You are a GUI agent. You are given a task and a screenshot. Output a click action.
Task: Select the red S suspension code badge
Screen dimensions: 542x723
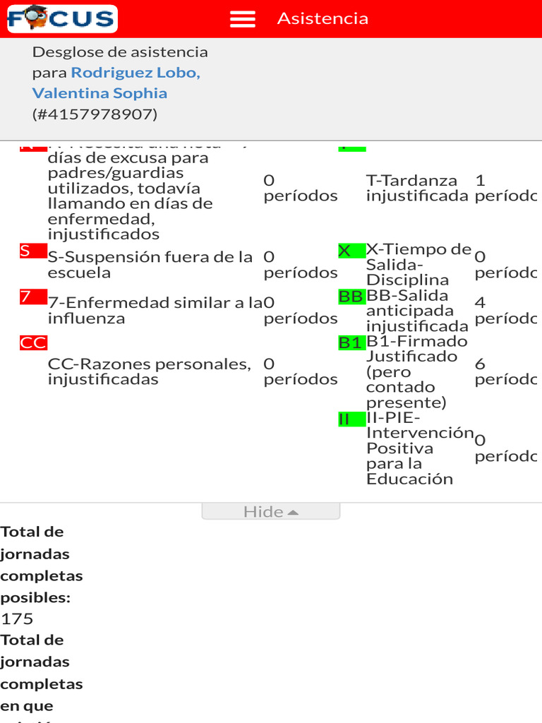click(x=33, y=251)
